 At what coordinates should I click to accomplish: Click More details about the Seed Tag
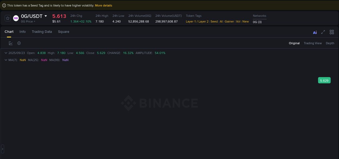[103, 5]
